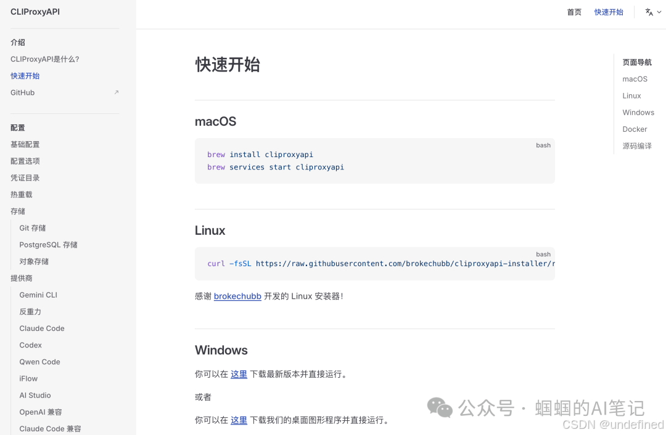Open AI Studio sidebar page
The height and width of the screenshot is (435, 666).
[35, 395]
